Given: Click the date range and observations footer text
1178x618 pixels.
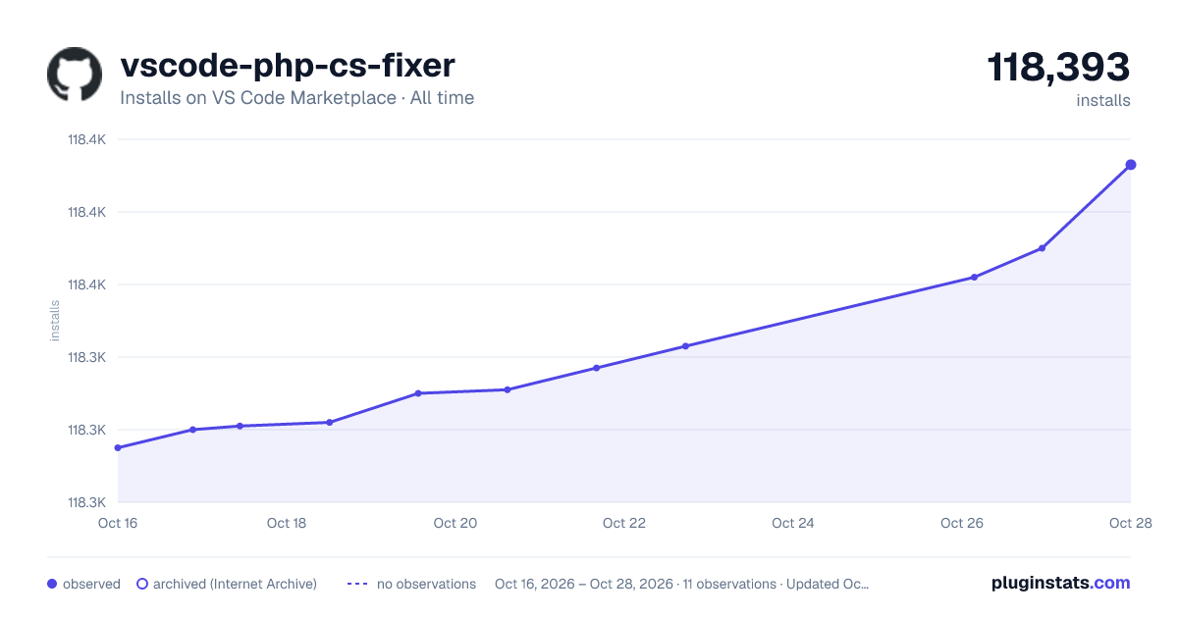Looking at the screenshot, I should pyautogui.click(x=682, y=584).
